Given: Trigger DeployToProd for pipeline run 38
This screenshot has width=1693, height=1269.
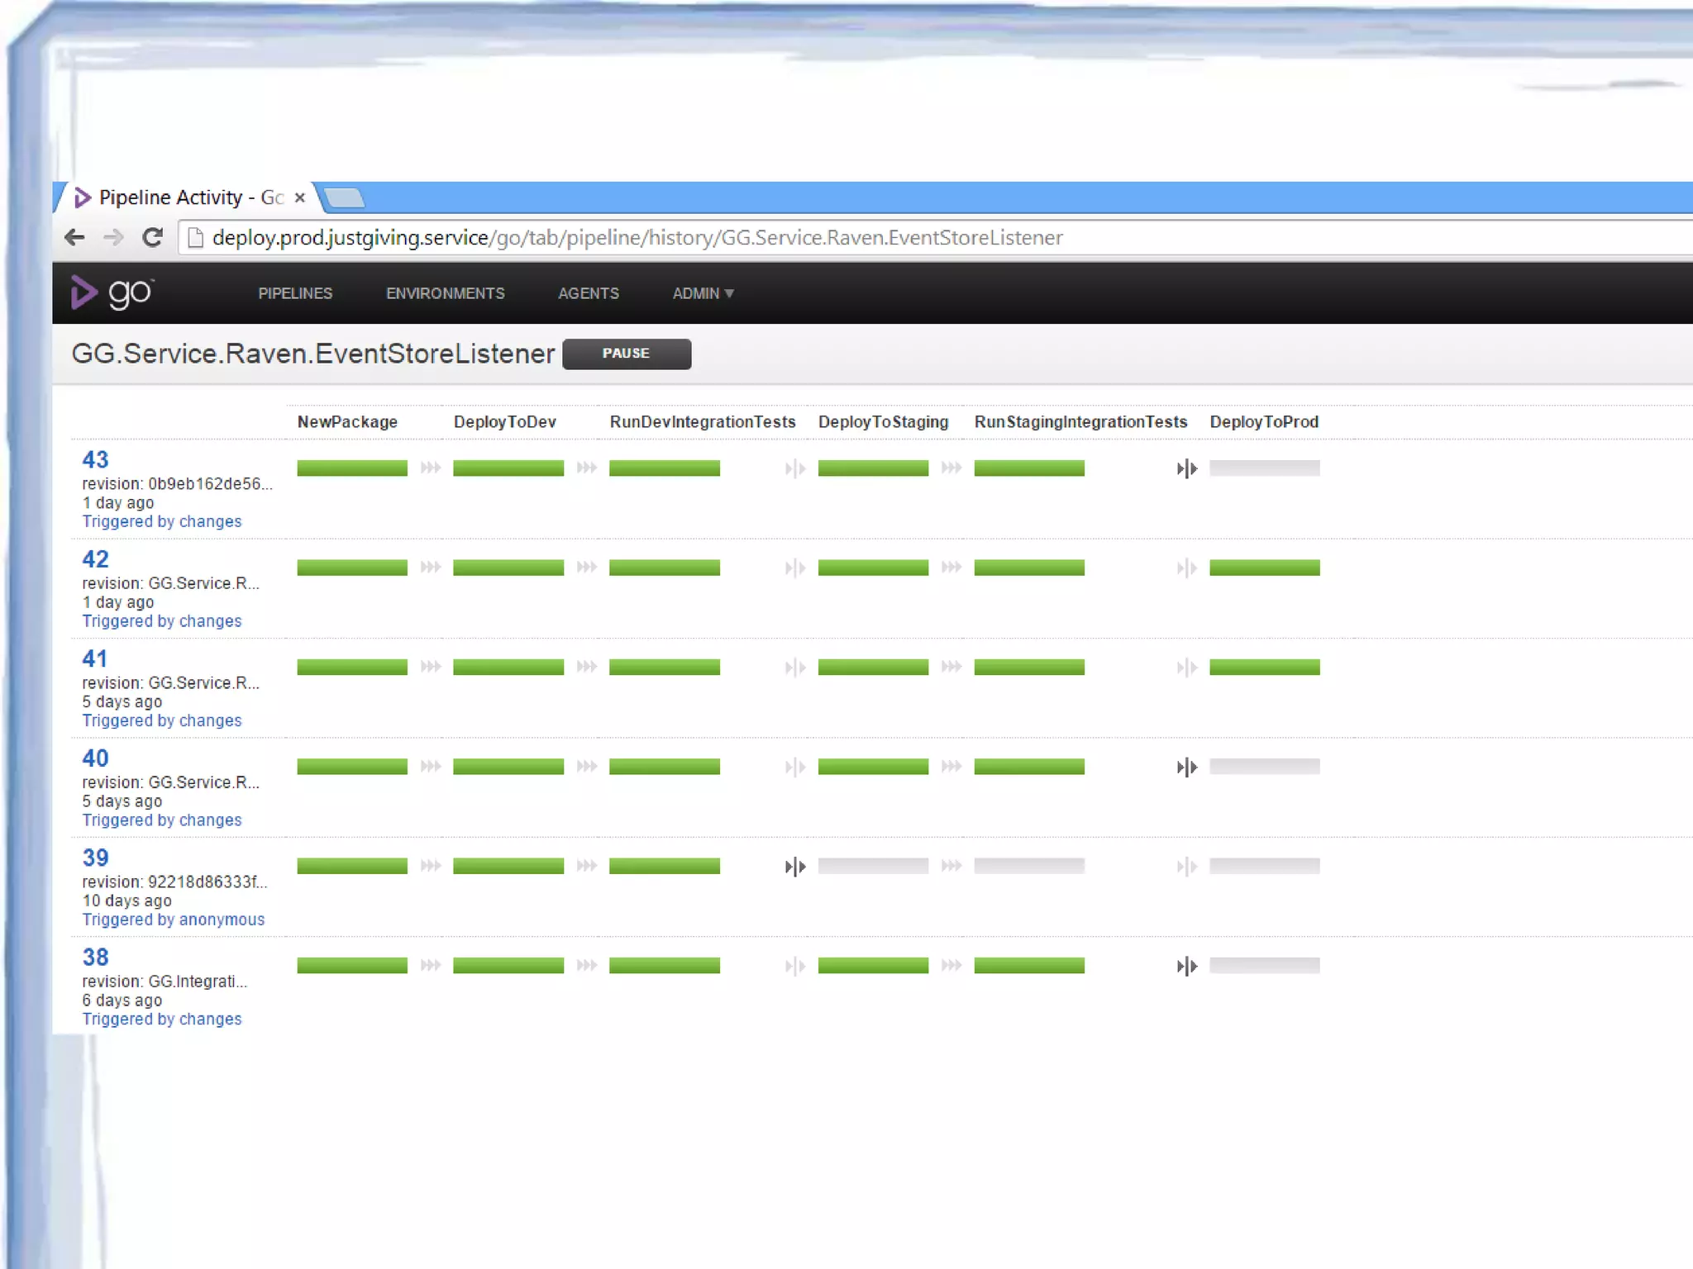Looking at the screenshot, I should 1186,966.
